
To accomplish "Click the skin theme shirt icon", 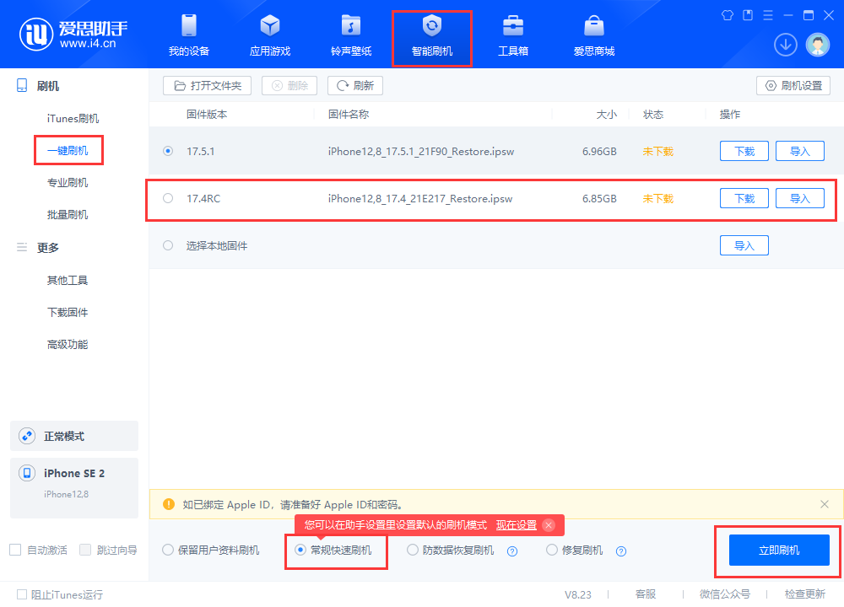I will click(728, 15).
